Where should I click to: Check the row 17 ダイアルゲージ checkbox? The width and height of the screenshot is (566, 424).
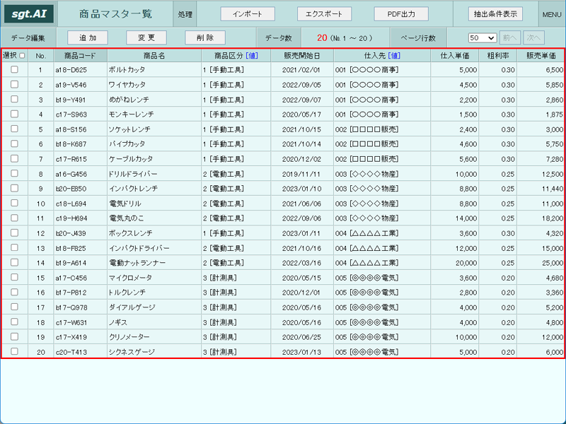tap(14, 307)
